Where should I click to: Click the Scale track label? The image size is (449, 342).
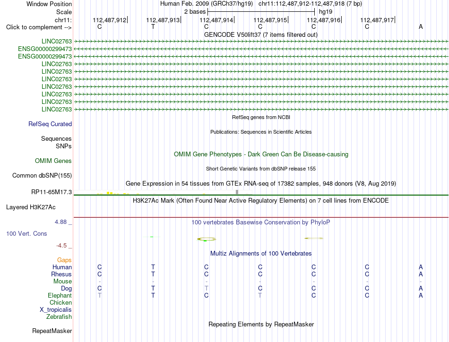(64, 12)
